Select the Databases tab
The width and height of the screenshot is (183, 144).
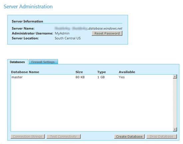pyautogui.click(x=18, y=62)
